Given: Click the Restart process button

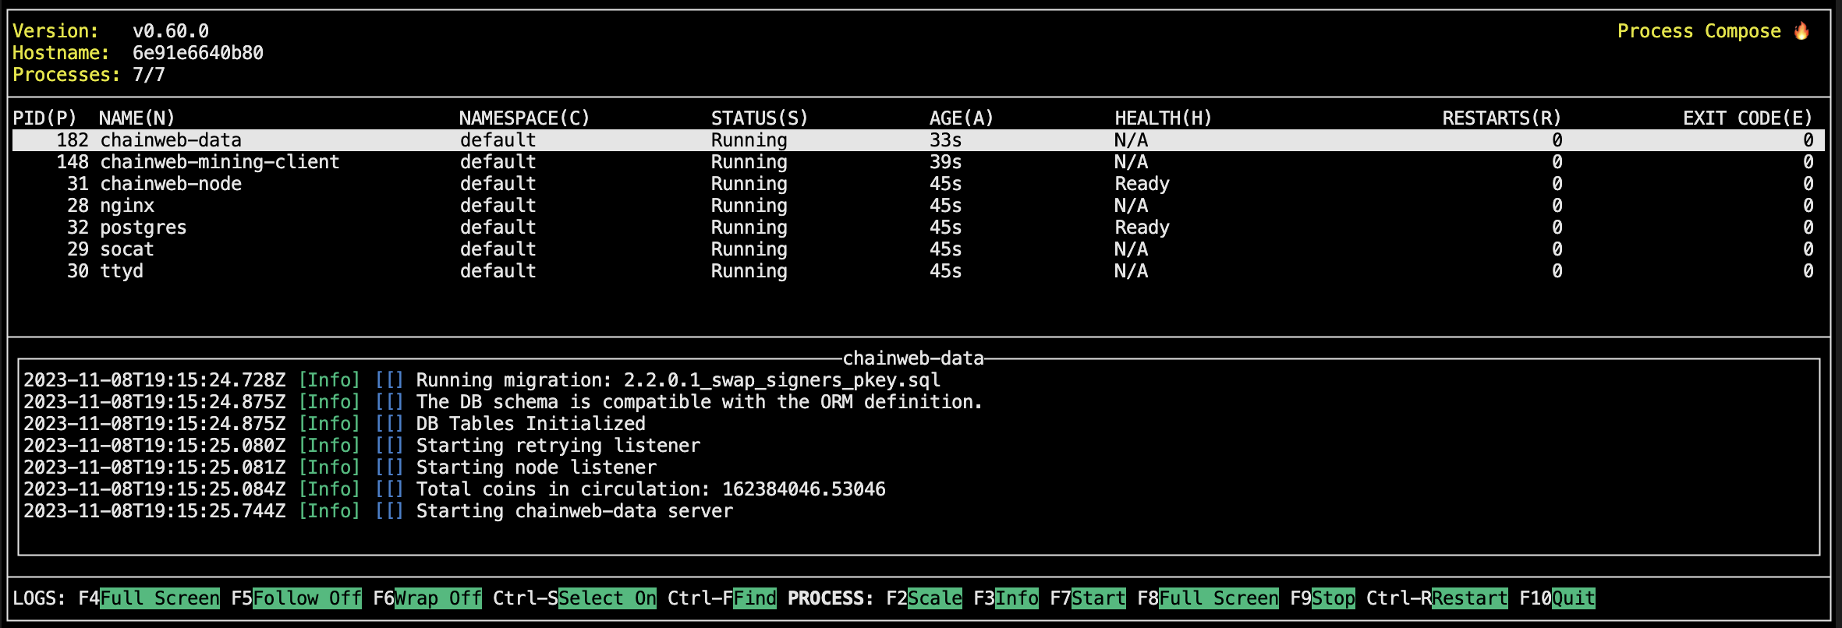Looking at the screenshot, I should pos(1470,598).
